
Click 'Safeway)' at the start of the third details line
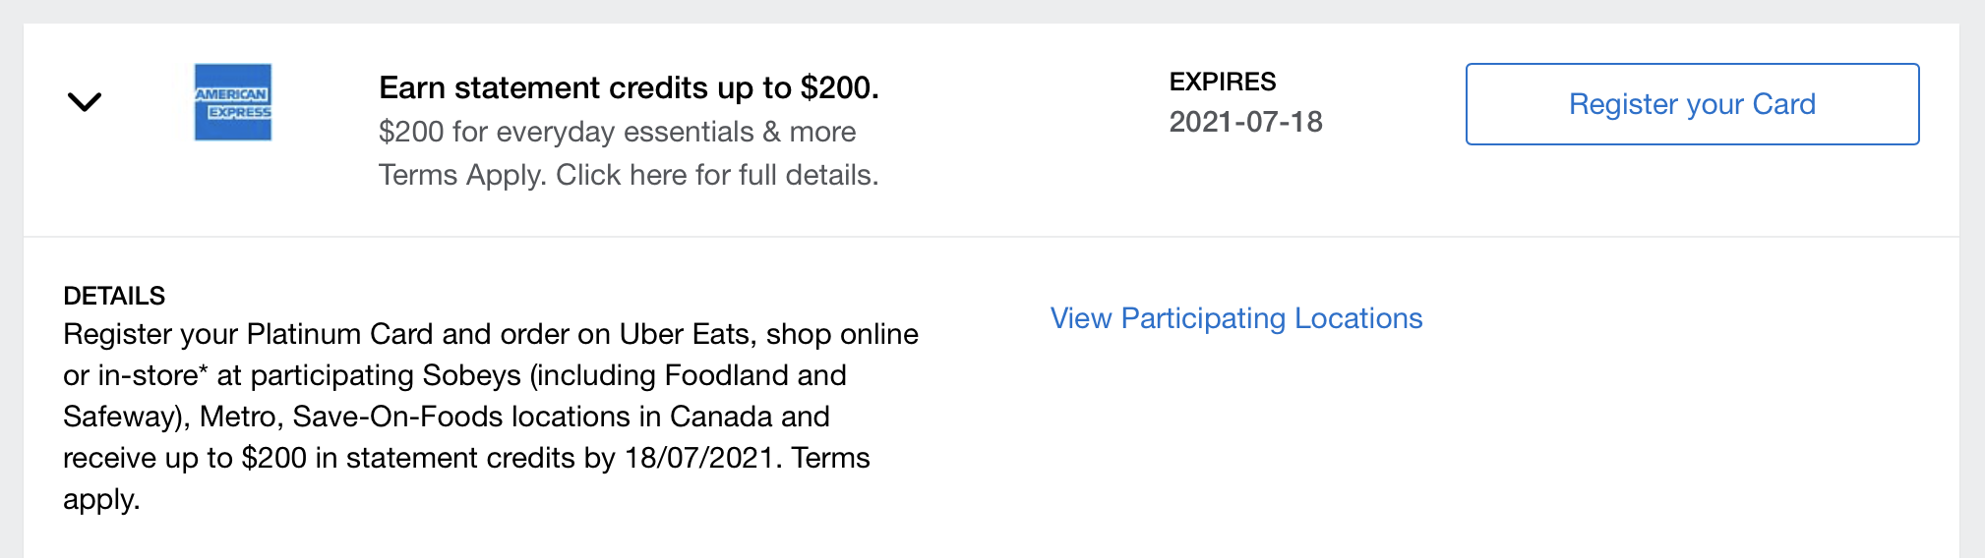[126, 417]
